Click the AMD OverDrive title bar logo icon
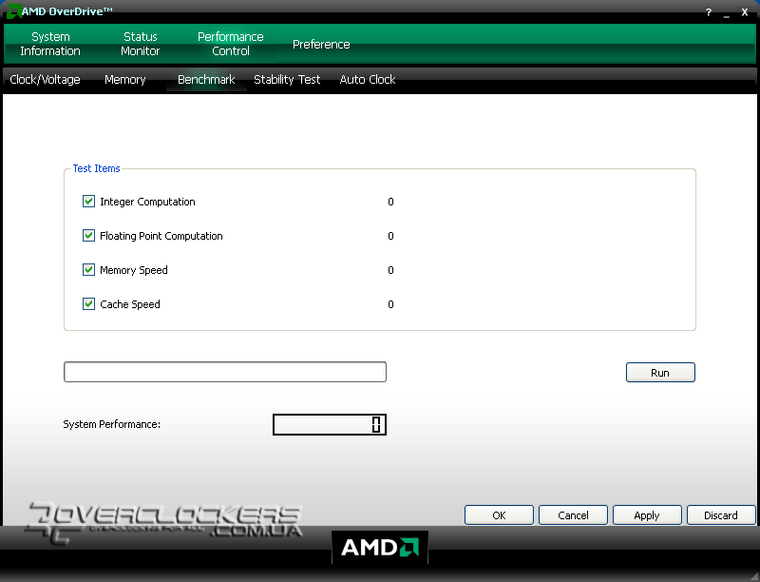Screen dimensions: 760x582 pyautogui.click(x=13, y=11)
